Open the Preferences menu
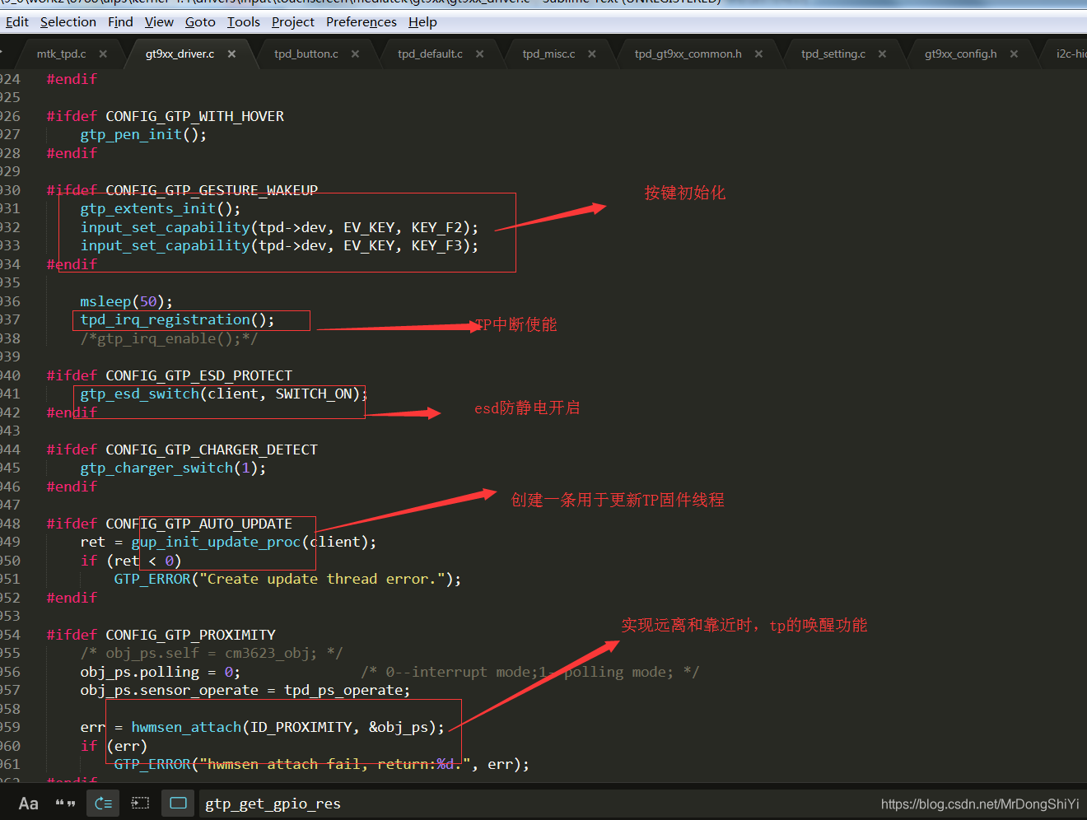This screenshot has width=1087, height=820. coord(362,21)
